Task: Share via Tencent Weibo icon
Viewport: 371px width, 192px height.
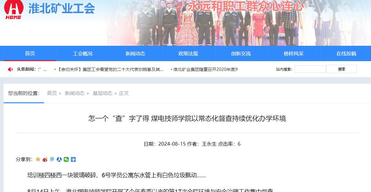Action: pos(52,159)
